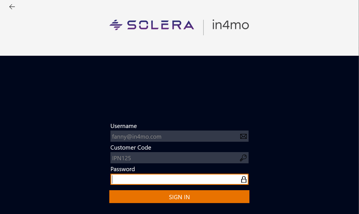Click the empty dark area above the Username label

(179, 90)
